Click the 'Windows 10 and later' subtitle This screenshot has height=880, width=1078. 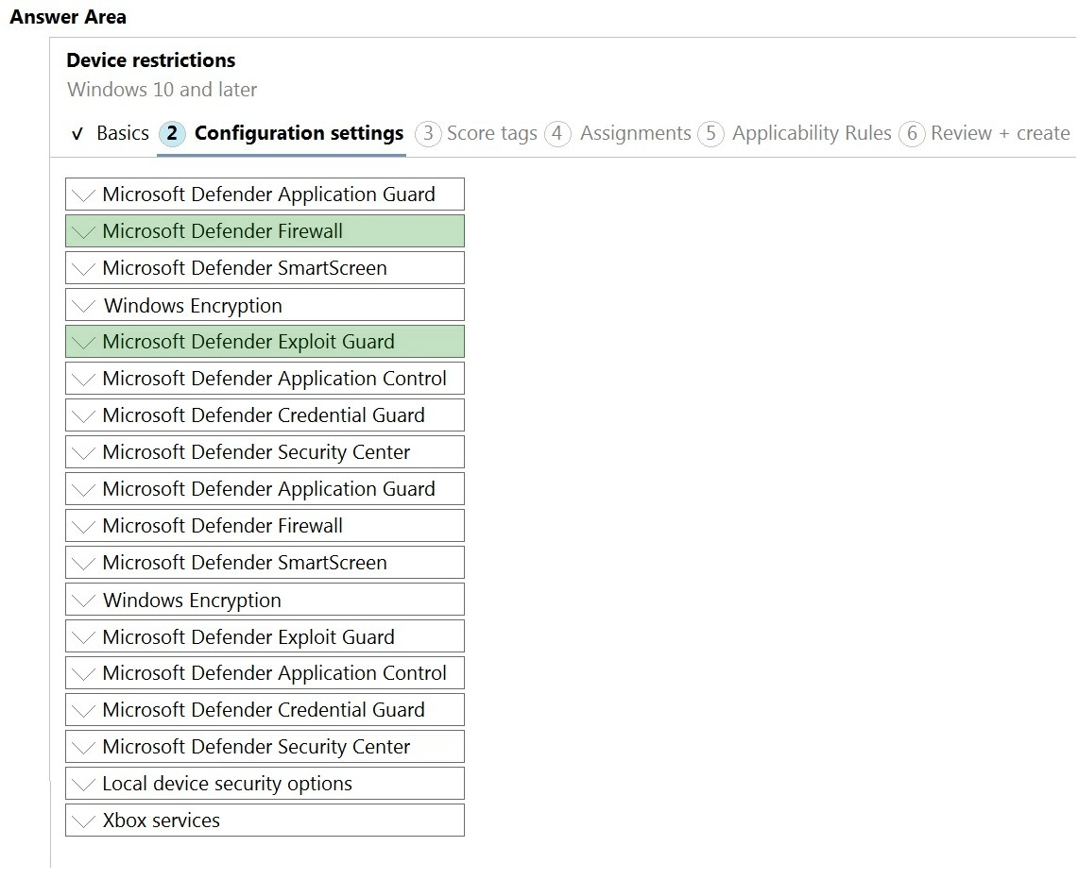tap(163, 90)
